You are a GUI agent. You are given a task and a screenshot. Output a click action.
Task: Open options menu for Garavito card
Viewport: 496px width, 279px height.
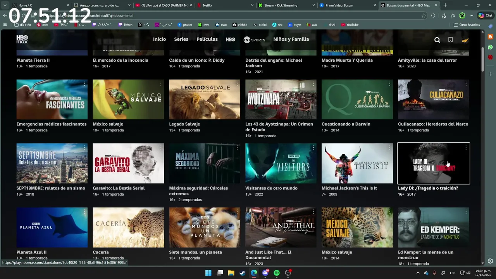pyautogui.click(x=161, y=148)
